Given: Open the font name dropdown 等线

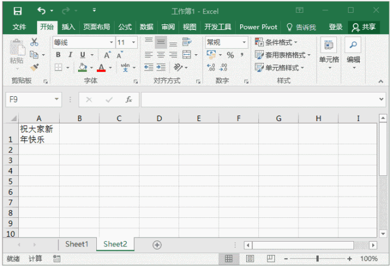Looking at the screenshot, I should pos(112,43).
